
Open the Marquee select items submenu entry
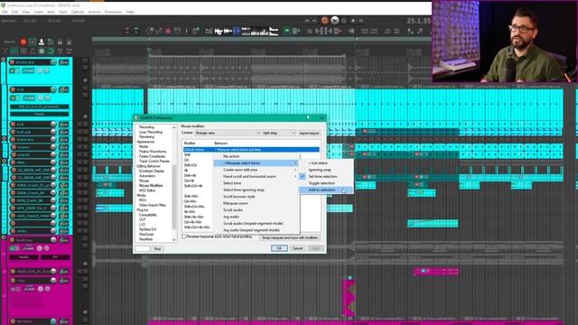click(256, 162)
